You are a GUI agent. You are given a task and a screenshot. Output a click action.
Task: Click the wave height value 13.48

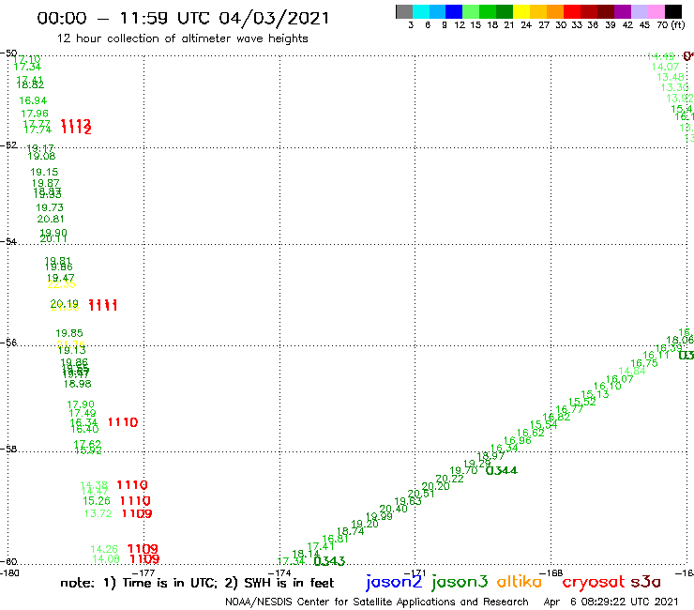[671, 77]
